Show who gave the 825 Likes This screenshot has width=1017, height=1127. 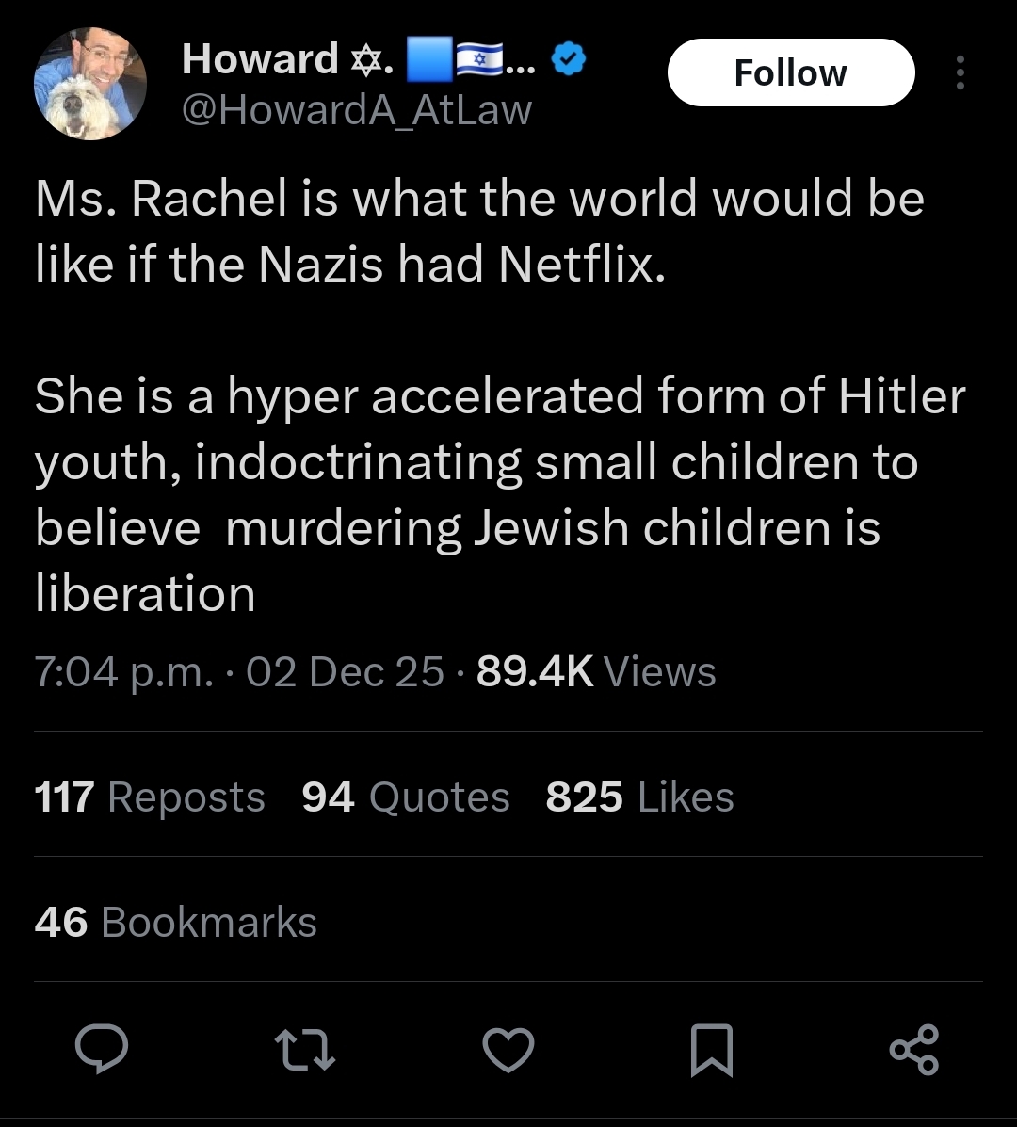click(639, 797)
